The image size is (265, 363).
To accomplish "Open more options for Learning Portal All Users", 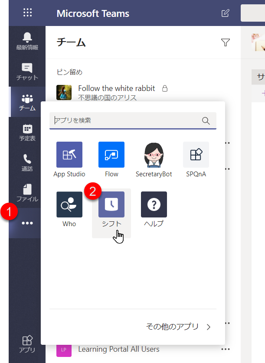I will (x=226, y=349).
